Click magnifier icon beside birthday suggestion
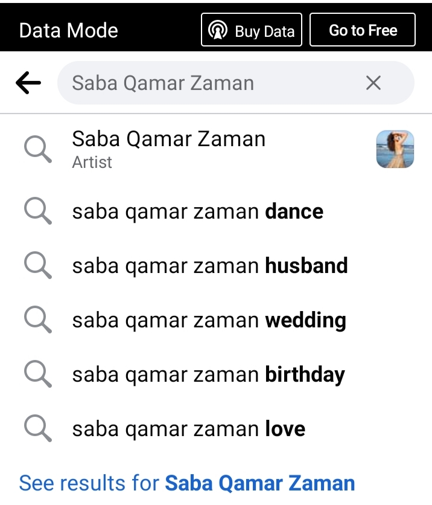Viewport: 432px width, 505px height. click(x=38, y=374)
